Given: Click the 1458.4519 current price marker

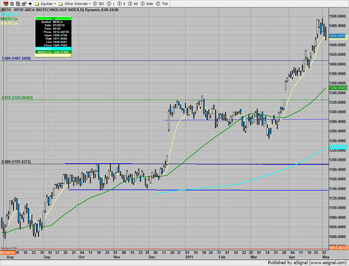Looking at the screenshot, I should (337, 36).
